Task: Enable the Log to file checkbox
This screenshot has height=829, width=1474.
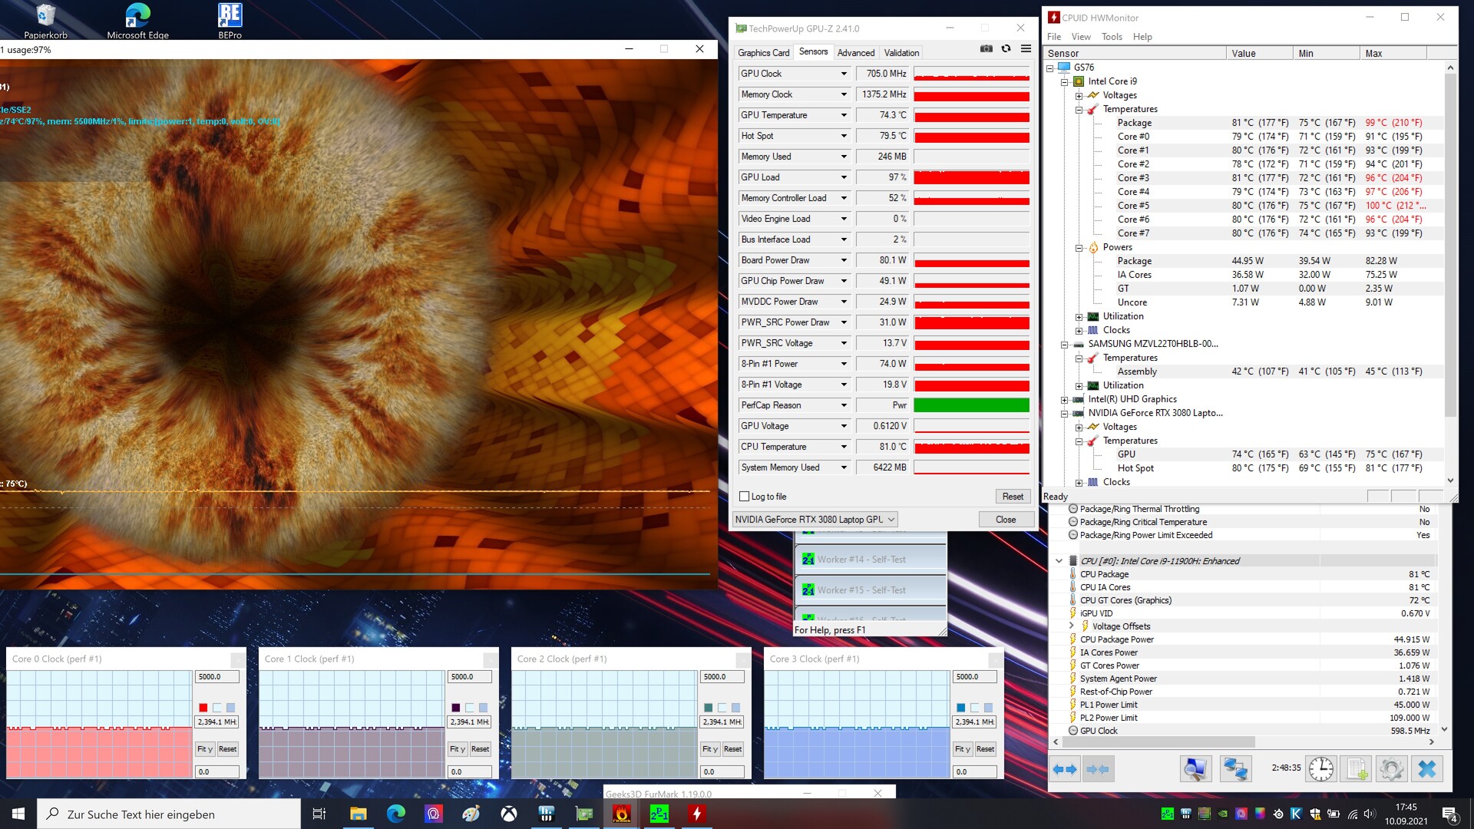Action: [x=744, y=497]
